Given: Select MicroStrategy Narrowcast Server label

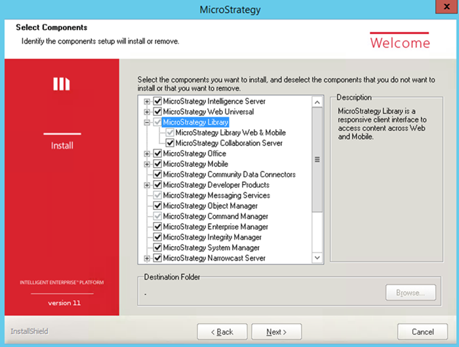Looking at the screenshot, I should [x=214, y=258].
